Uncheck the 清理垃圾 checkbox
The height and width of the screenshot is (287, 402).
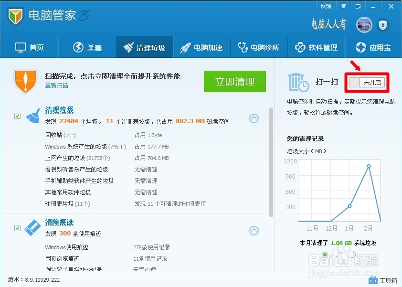[x=18, y=116]
